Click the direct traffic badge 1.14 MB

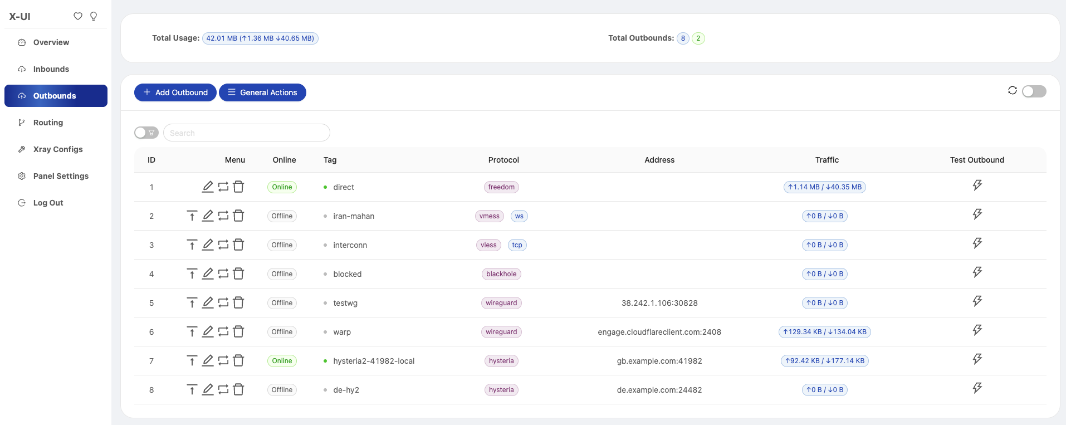[x=824, y=187]
